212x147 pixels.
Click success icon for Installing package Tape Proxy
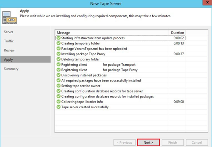[x=58, y=54]
